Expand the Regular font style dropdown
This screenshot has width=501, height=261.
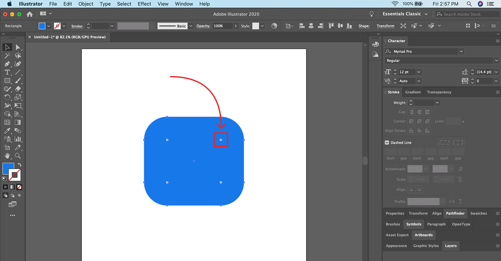point(496,60)
